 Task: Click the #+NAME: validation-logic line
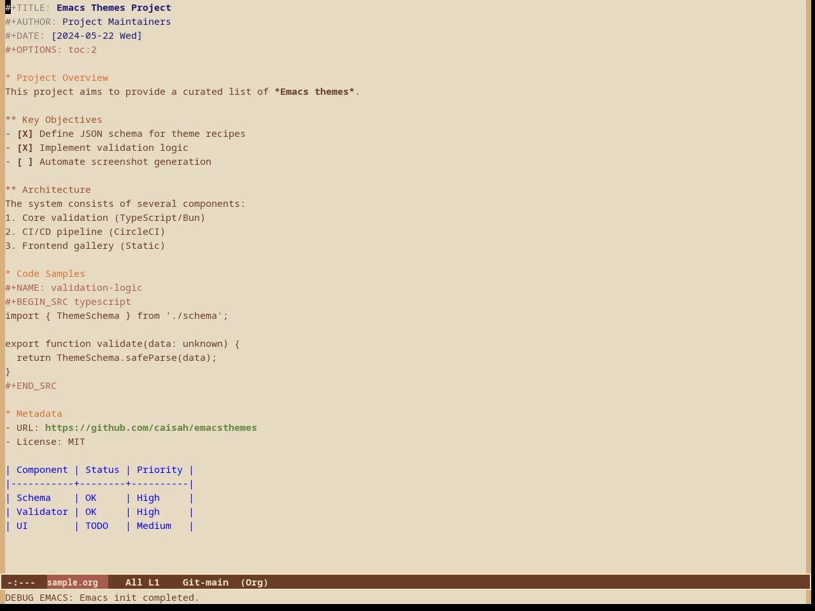click(x=74, y=288)
